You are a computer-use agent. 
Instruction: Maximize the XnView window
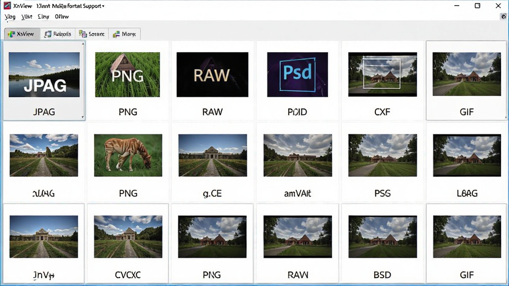tap(477, 5)
